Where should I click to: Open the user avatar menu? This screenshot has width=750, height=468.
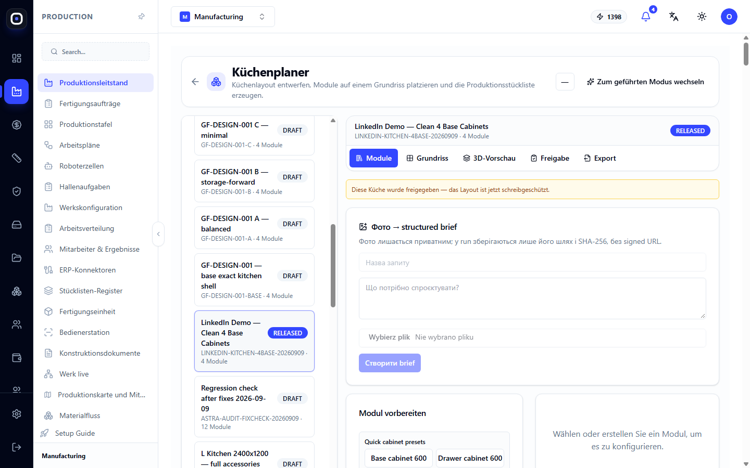pos(729,17)
